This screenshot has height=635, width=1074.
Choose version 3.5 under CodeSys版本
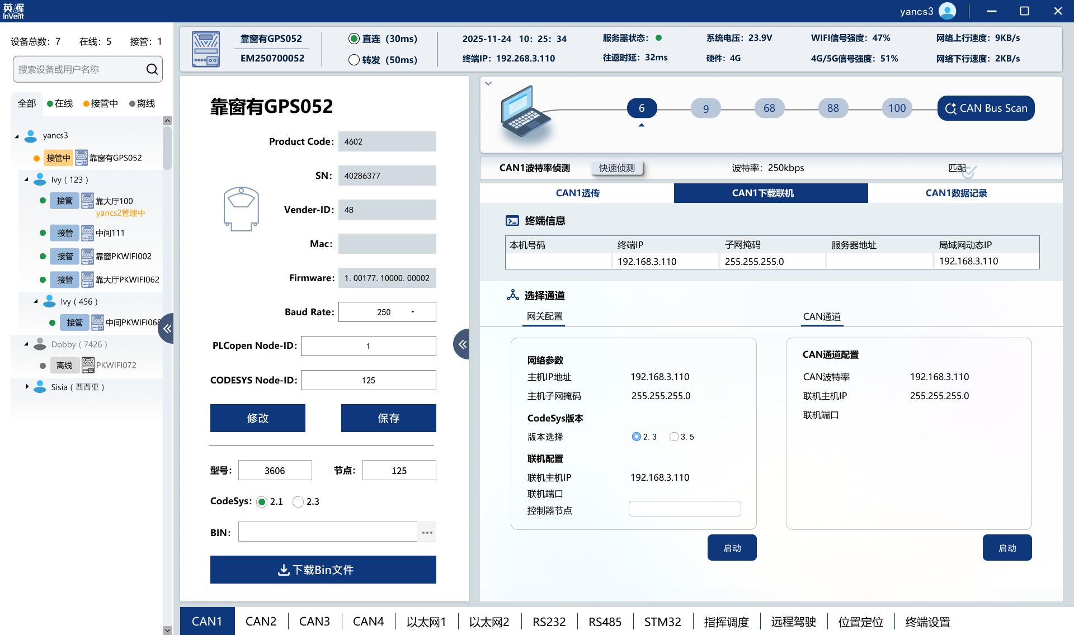[x=673, y=437]
